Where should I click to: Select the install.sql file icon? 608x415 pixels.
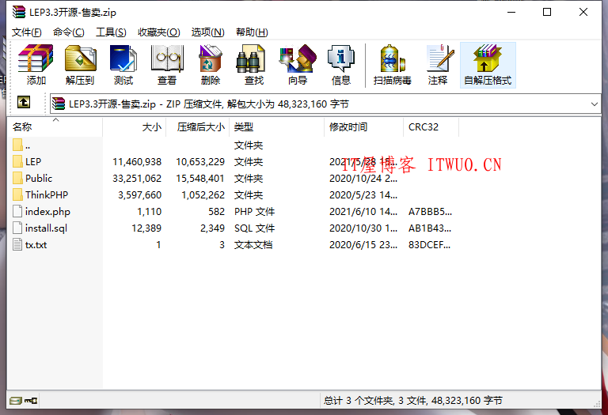coord(17,228)
